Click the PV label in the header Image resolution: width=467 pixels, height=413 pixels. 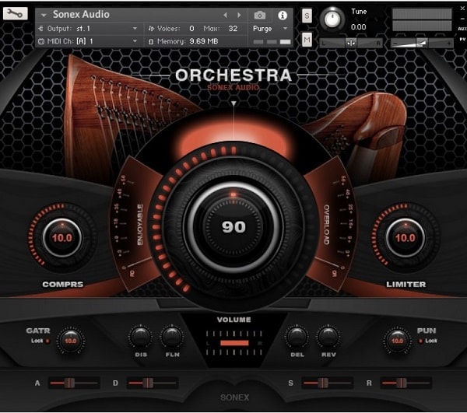(462, 39)
